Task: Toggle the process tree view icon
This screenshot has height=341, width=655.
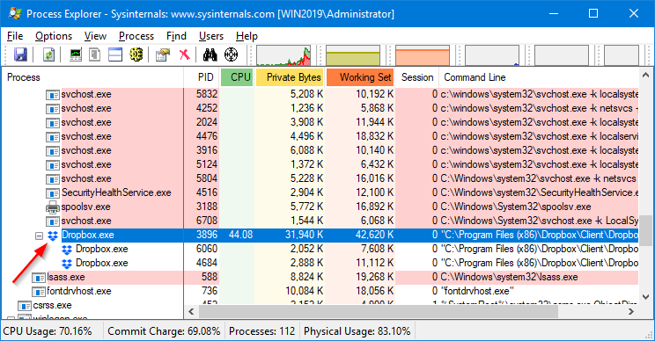Action: pyautogui.click(x=95, y=54)
